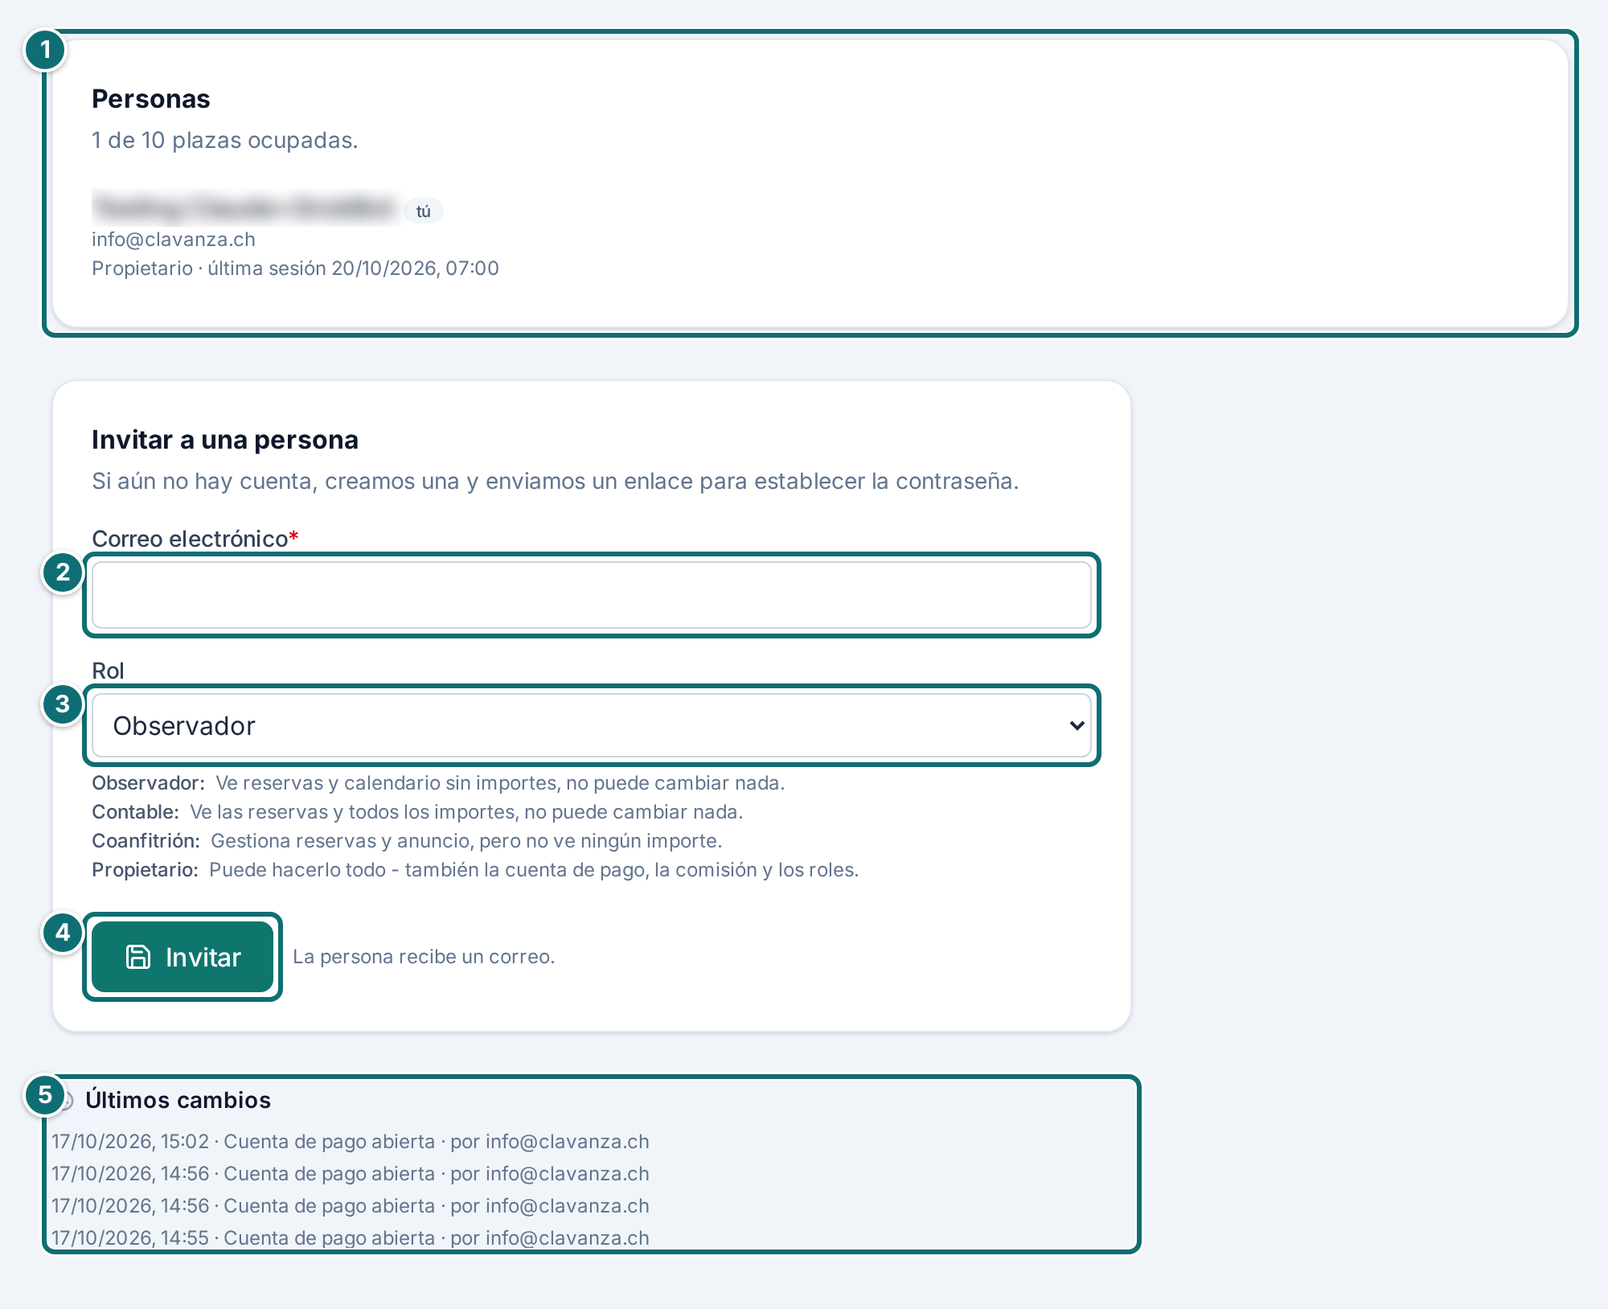Click the Contable role description line

(417, 812)
